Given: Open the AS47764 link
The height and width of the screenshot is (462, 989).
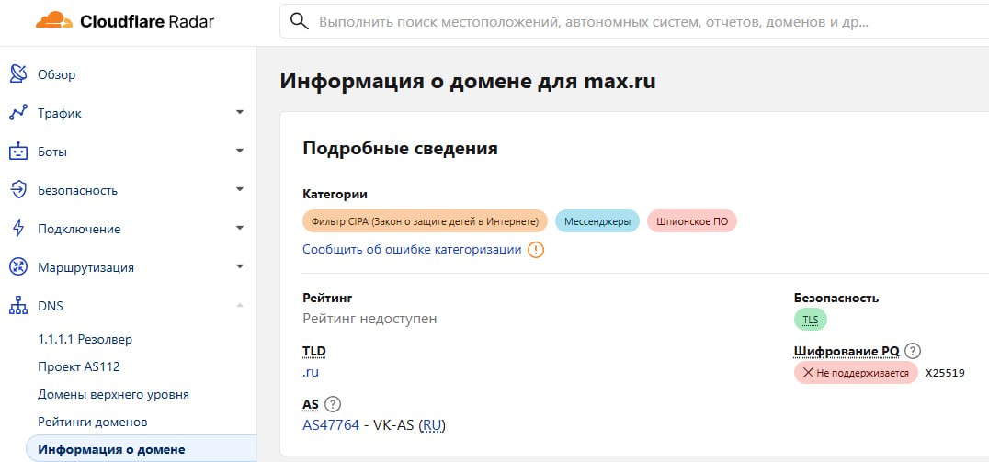Looking at the screenshot, I should 330,425.
